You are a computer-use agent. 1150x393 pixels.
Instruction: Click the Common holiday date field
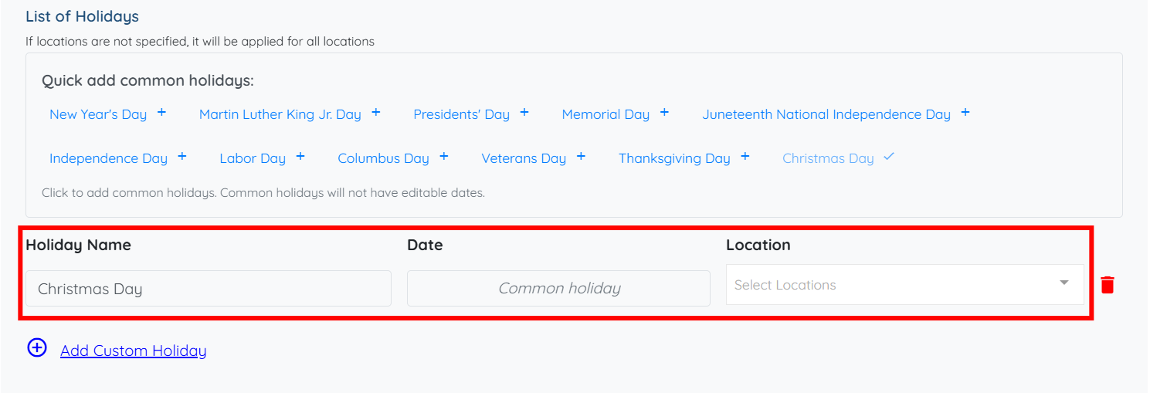pos(558,289)
